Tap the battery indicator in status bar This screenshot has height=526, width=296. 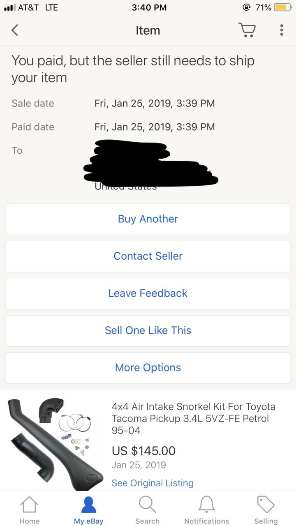point(282,7)
